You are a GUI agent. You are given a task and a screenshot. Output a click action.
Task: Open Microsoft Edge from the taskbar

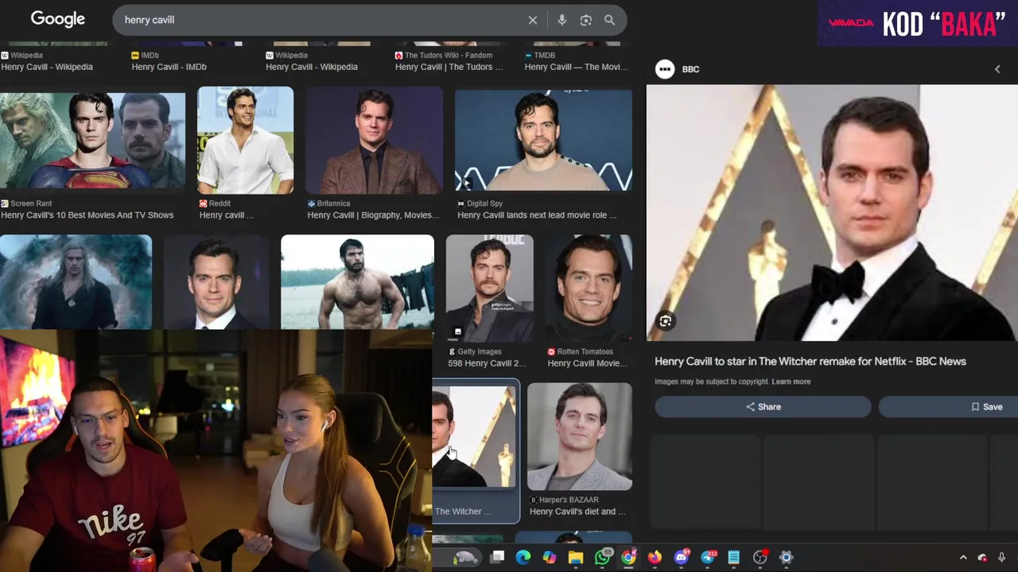(x=523, y=558)
